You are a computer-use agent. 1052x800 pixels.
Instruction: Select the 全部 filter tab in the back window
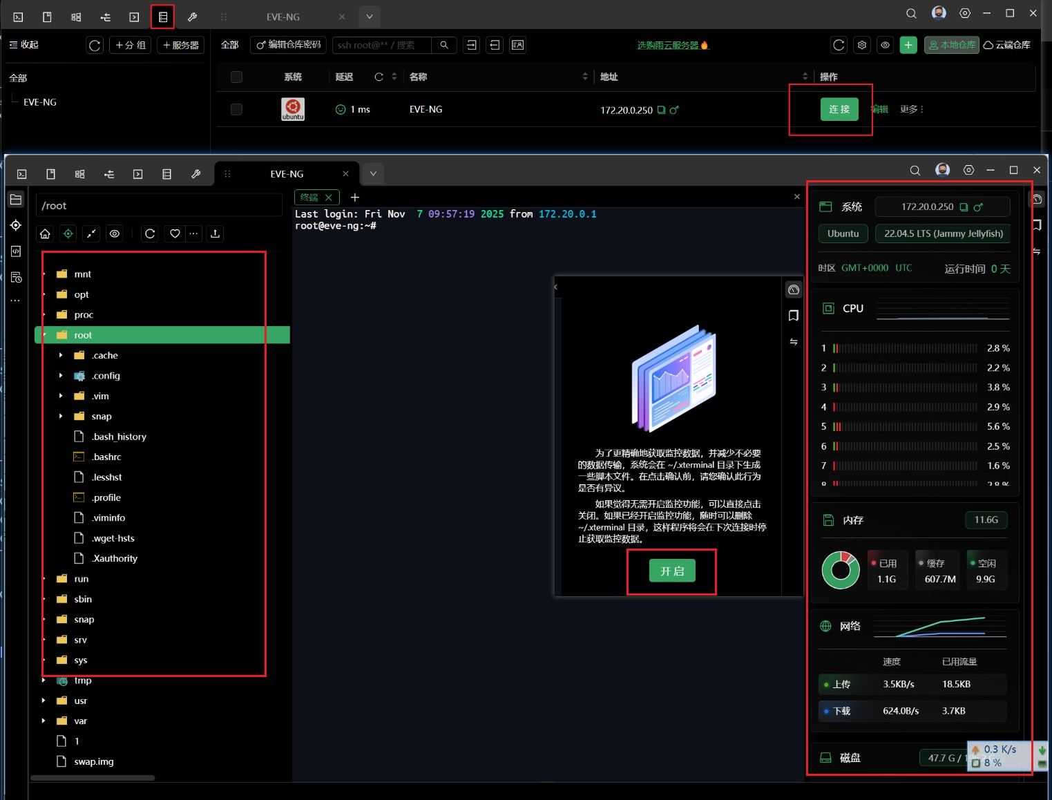click(x=229, y=45)
